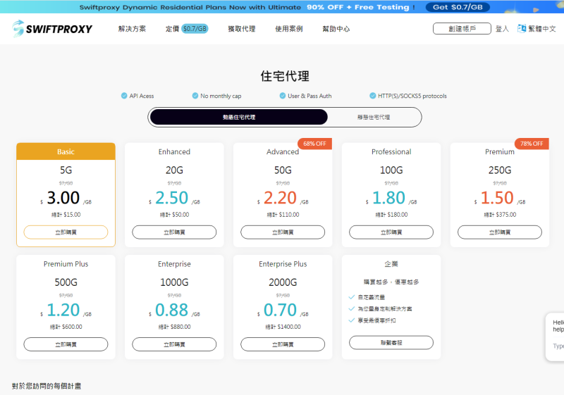Click the Premium Plus plan title
564x395 pixels.
66,264
